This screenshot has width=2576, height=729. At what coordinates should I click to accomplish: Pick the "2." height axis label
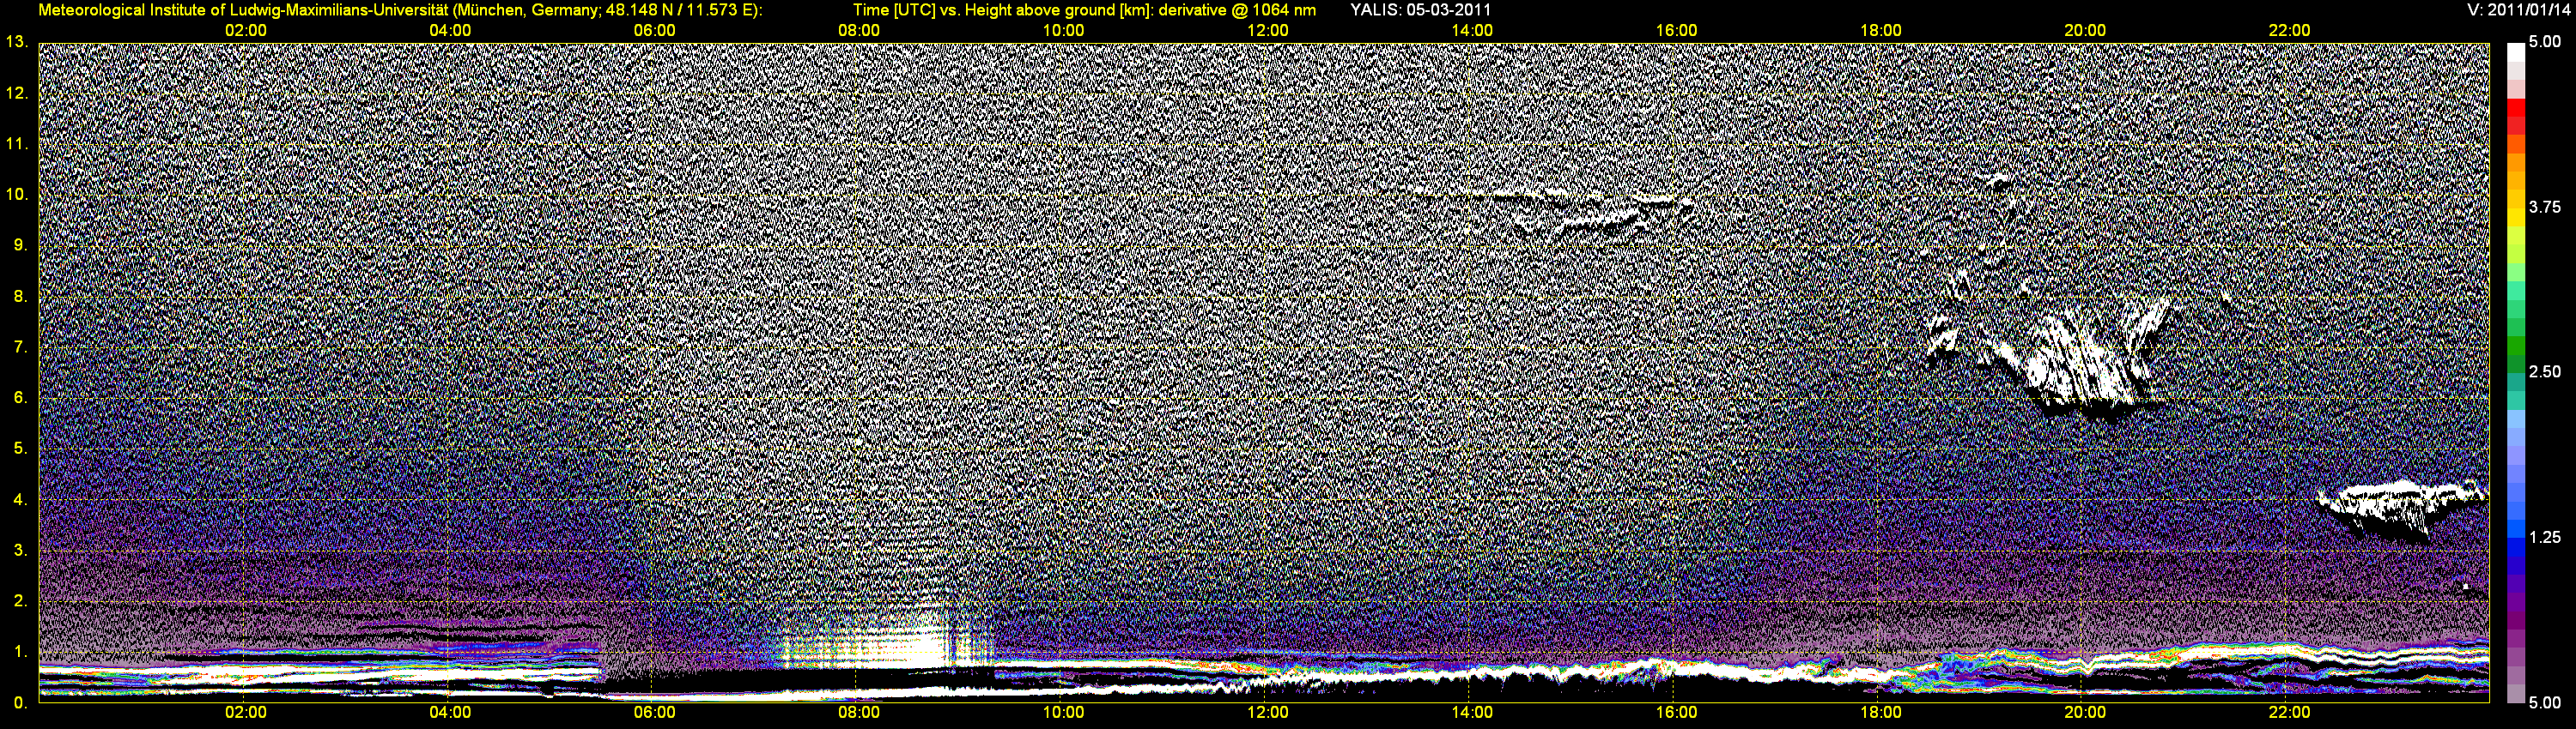(20, 601)
